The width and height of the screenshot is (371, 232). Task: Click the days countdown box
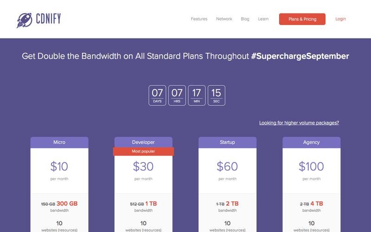coord(157,95)
